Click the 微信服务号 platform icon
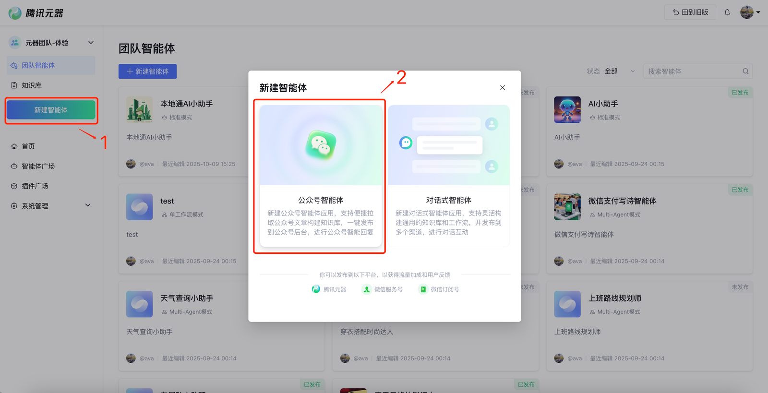 click(367, 289)
